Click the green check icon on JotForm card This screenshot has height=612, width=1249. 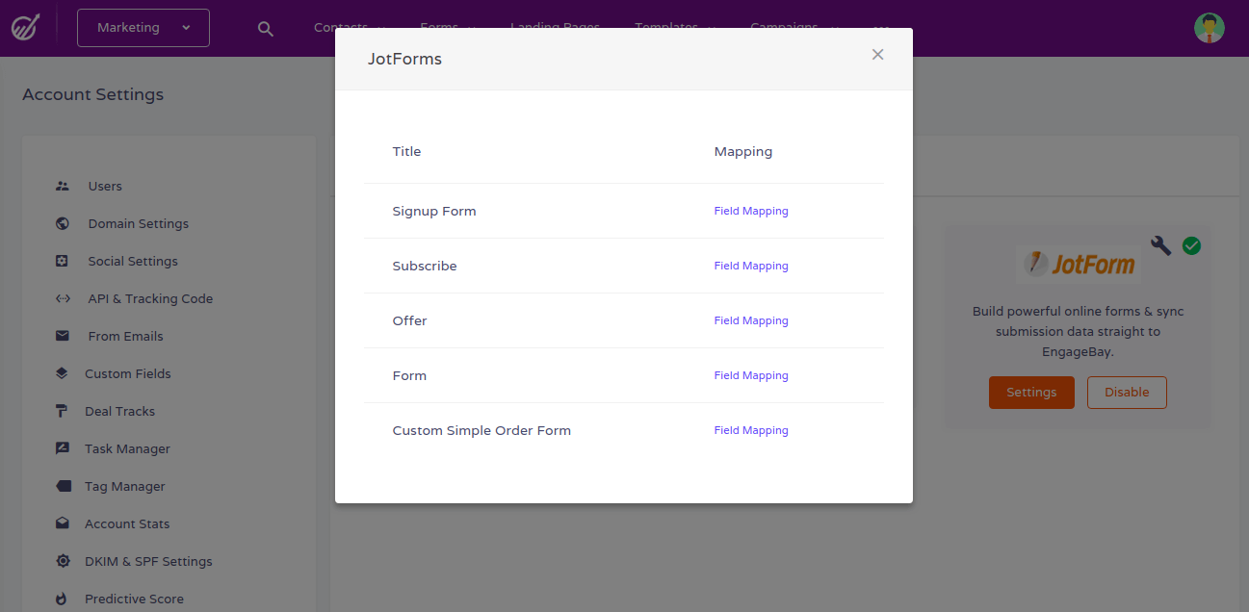click(x=1191, y=246)
